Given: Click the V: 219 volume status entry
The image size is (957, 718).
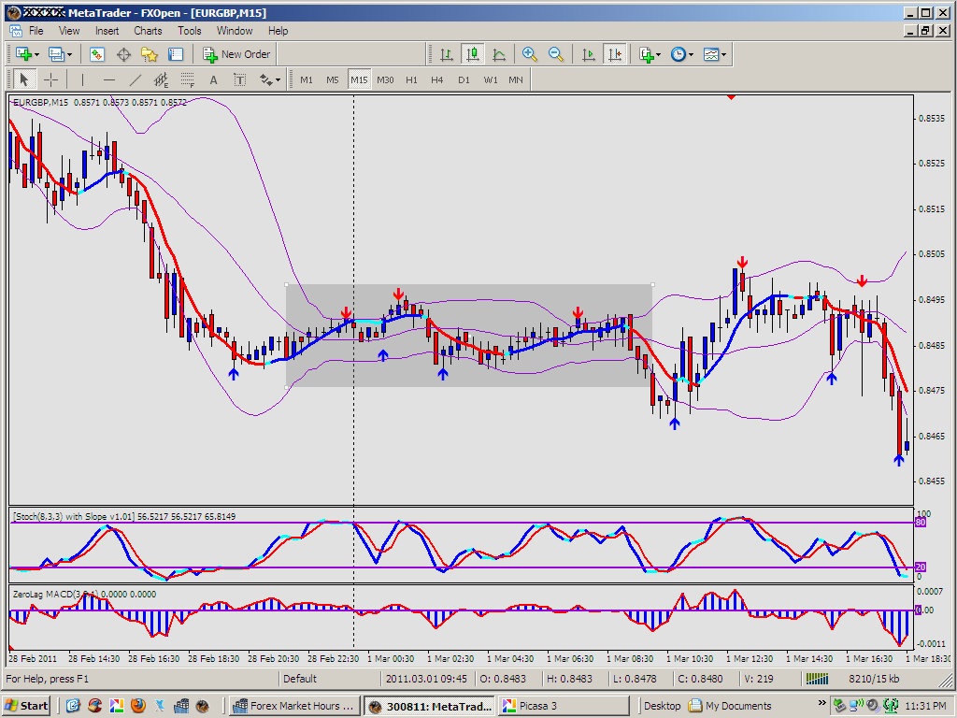Looking at the screenshot, I should pos(759,679).
